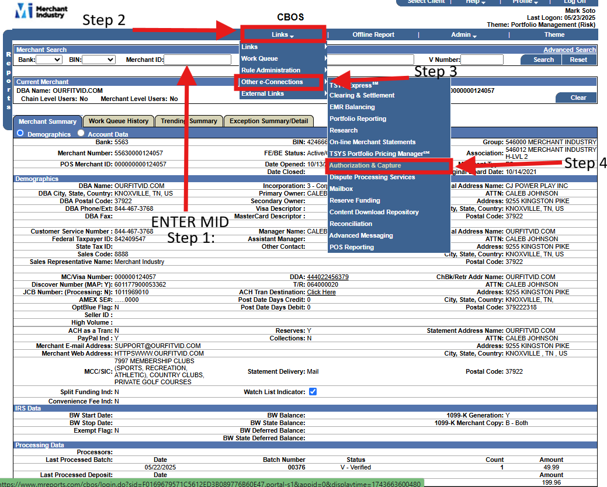The image size is (607, 487).
Task: Choose EMR Balancing option
Action: pyautogui.click(x=389, y=107)
